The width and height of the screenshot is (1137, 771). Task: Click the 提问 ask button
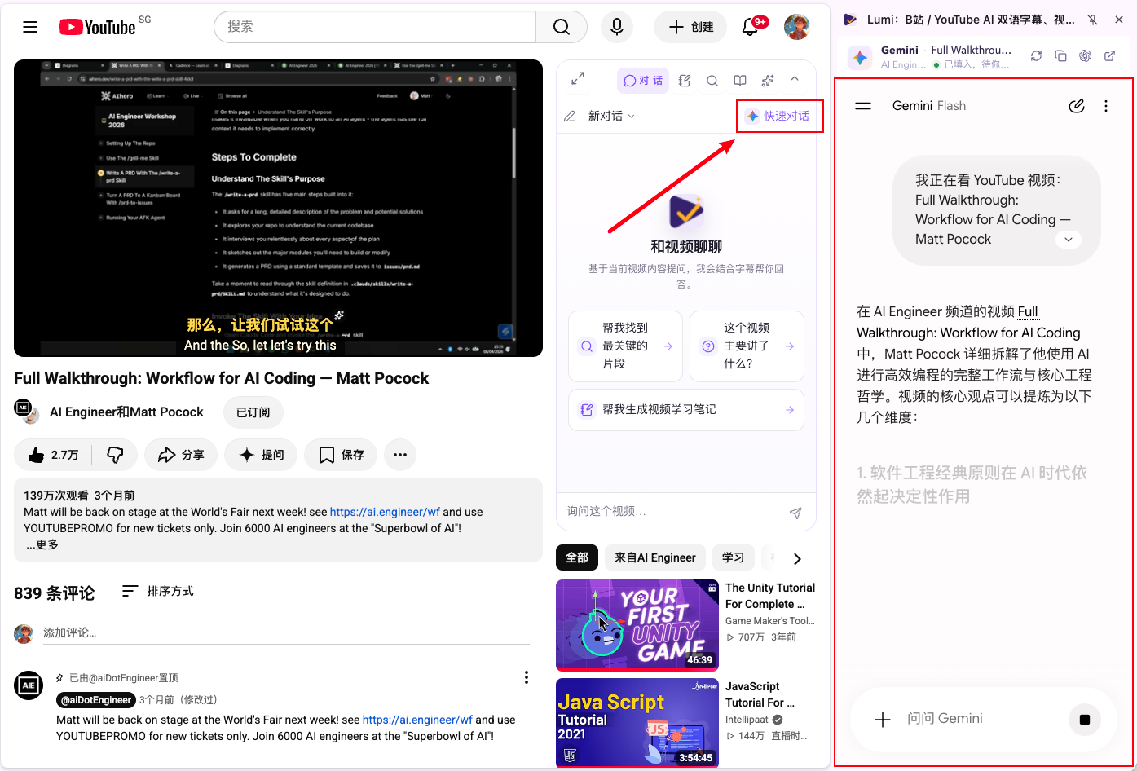click(261, 455)
